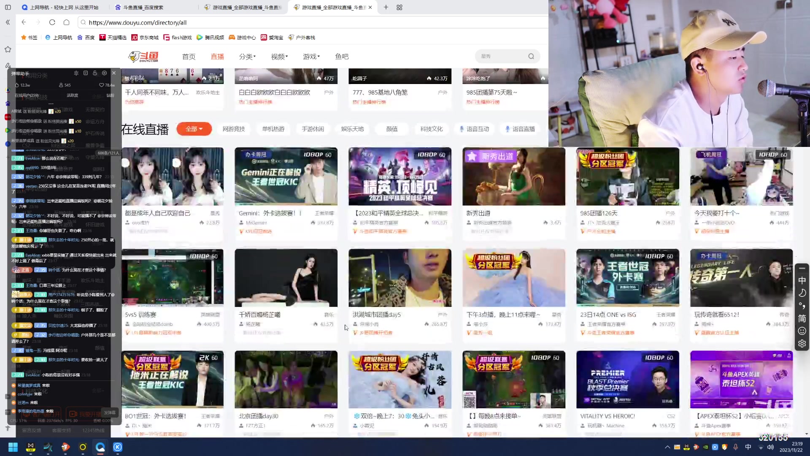Filter by 颜值 category

coord(392,129)
